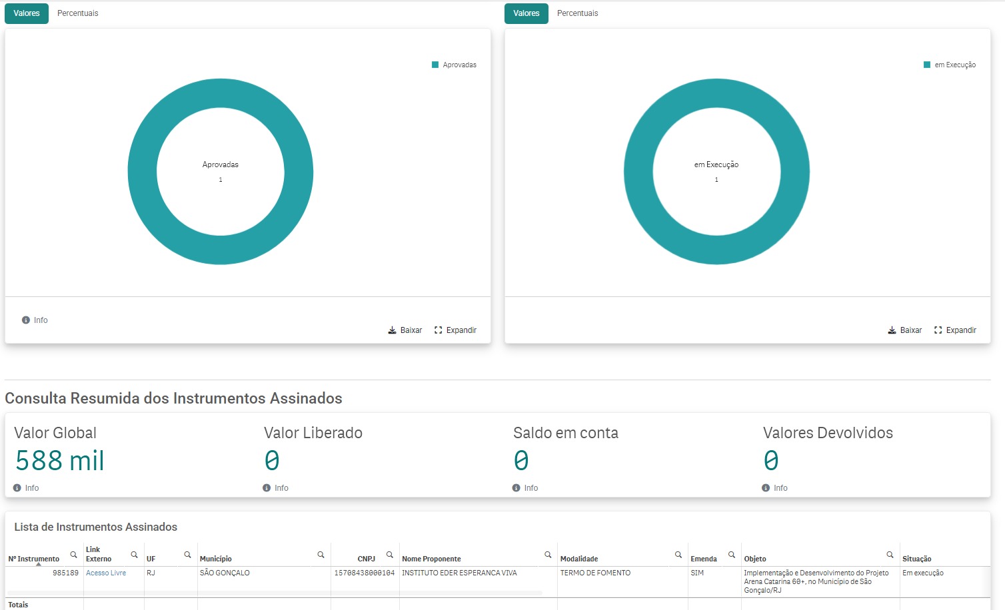This screenshot has height=610, width=1005.
Task: Click search icon in Nº Instrumento column
Action: click(73, 555)
